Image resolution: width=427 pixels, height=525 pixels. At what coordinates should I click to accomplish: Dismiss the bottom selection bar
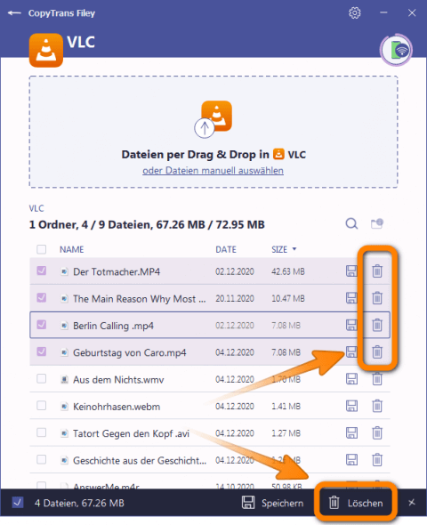pyautogui.click(x=412, y=503)
